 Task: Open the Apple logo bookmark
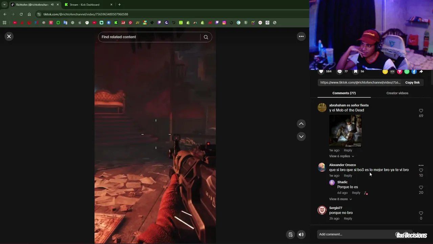coord(80,23)
